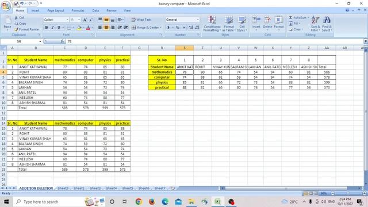Apply the accounting dollar format
Image resolution: width=368 pixels, height=207 pixels.
pyautogui.click(x=168, y=28)
